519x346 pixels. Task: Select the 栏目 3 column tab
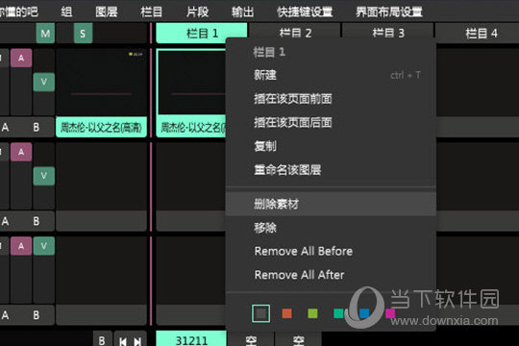click(x=388, y=33)
